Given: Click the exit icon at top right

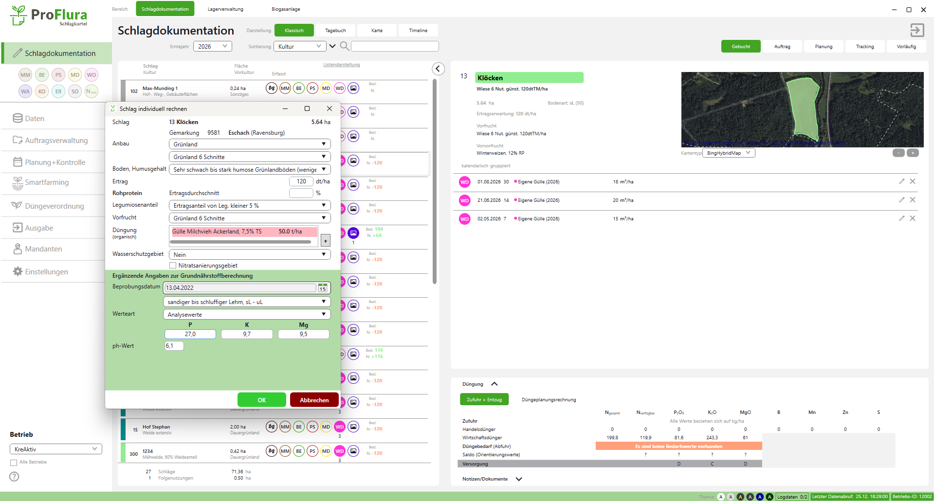Looking at the screenshot, I should (x=917, y=30).
